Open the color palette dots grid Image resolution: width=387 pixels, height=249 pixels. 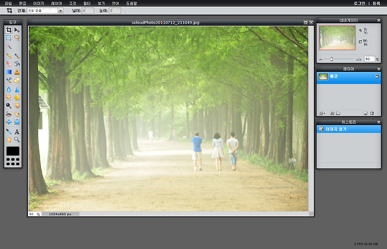[13, 162]
